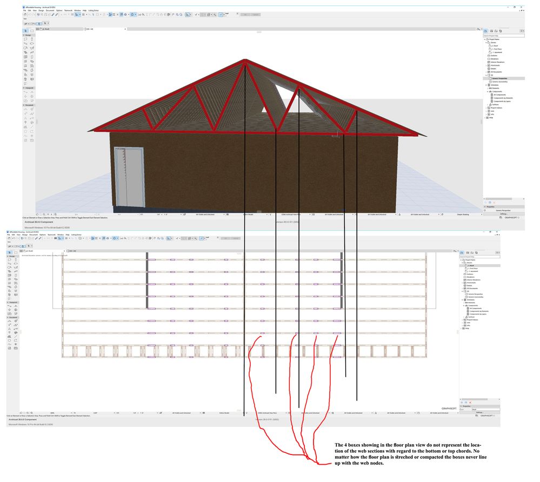Select 1. First Floor in upper Navigator

tap(497, 49)
